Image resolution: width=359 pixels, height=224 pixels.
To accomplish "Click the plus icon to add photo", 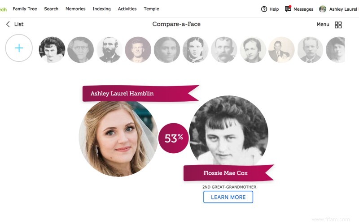I will [x=19, y=48].
